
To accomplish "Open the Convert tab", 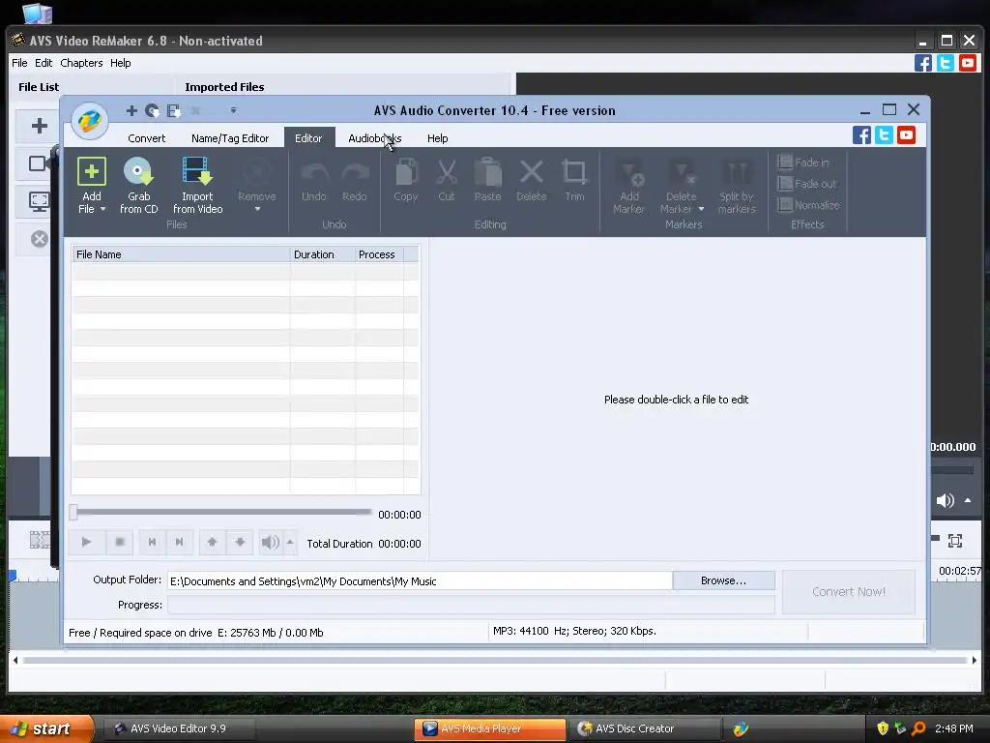I will (x=147, y=138).
